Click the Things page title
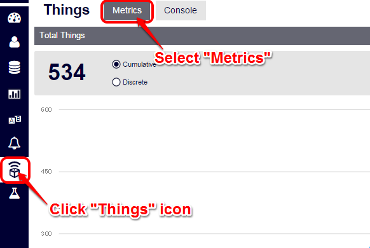The image size is (370, 248). [x=67, y=10]
